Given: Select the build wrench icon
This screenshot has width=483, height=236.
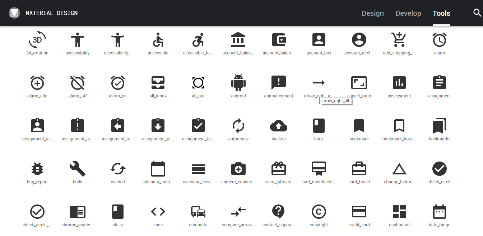Looking at the screenshot, I should (78, 169).
